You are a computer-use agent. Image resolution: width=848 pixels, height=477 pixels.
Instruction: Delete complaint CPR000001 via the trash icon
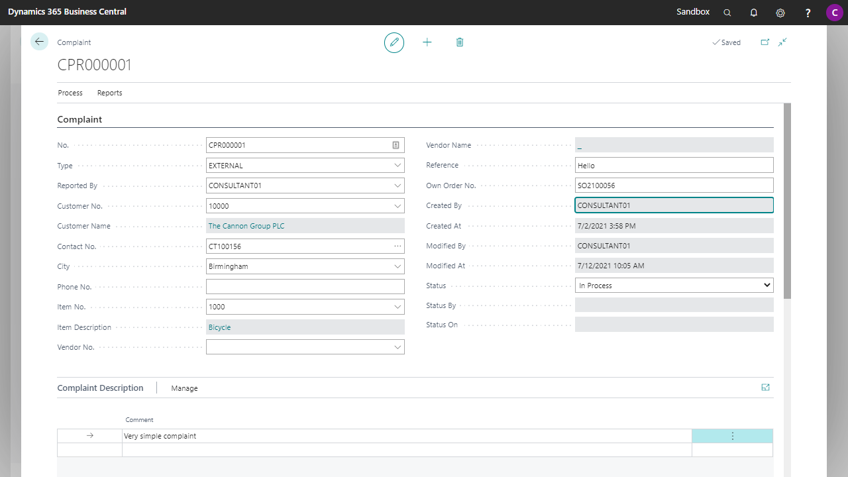pos(459,42)
